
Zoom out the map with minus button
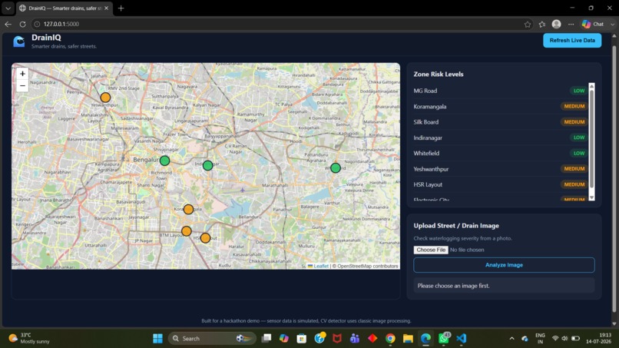[22, 86]
